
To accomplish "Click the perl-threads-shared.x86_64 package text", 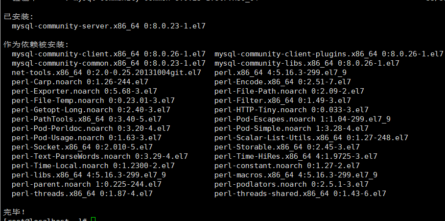I will [x=300, y=194].
